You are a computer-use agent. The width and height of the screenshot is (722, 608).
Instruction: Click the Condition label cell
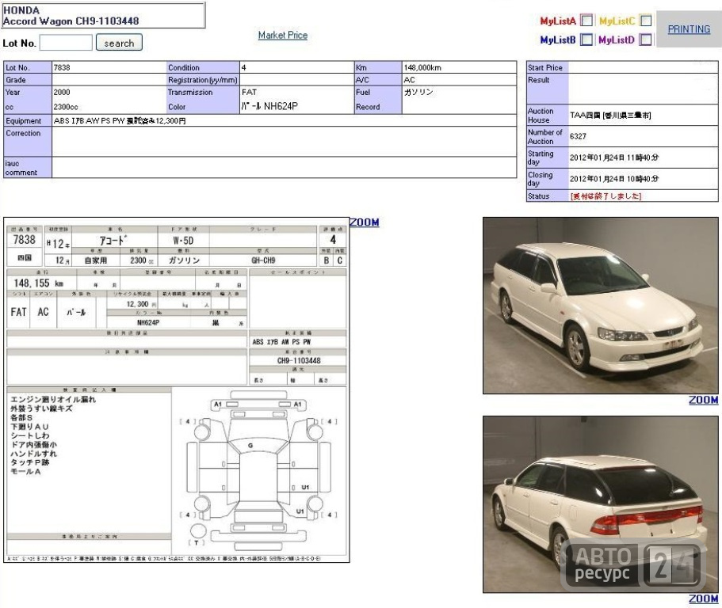coord(203,67)
